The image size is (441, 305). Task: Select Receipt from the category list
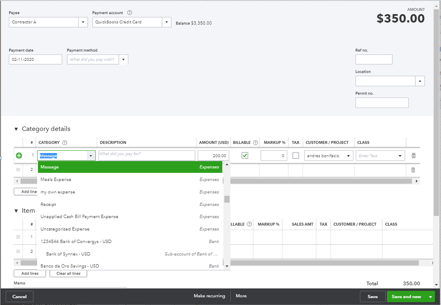pos(130,204)
